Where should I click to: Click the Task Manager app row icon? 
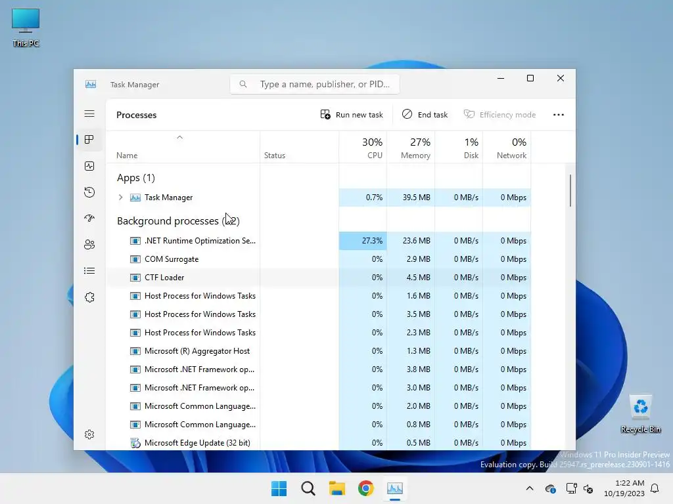135,198
